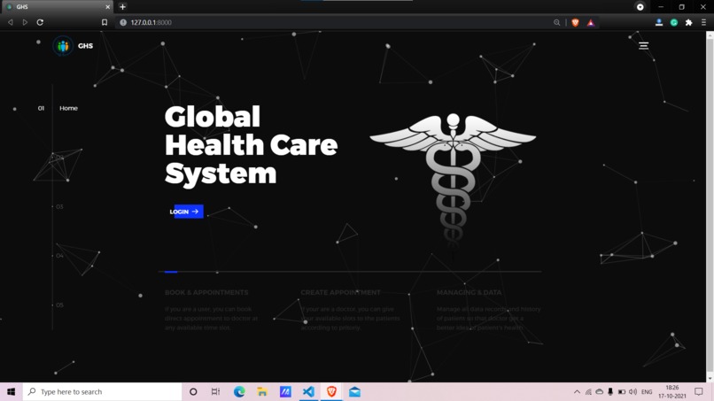Viewport: 714px width, 401px height.
Task: Open the network icon in the tray
Action: [x=588, y=392]
